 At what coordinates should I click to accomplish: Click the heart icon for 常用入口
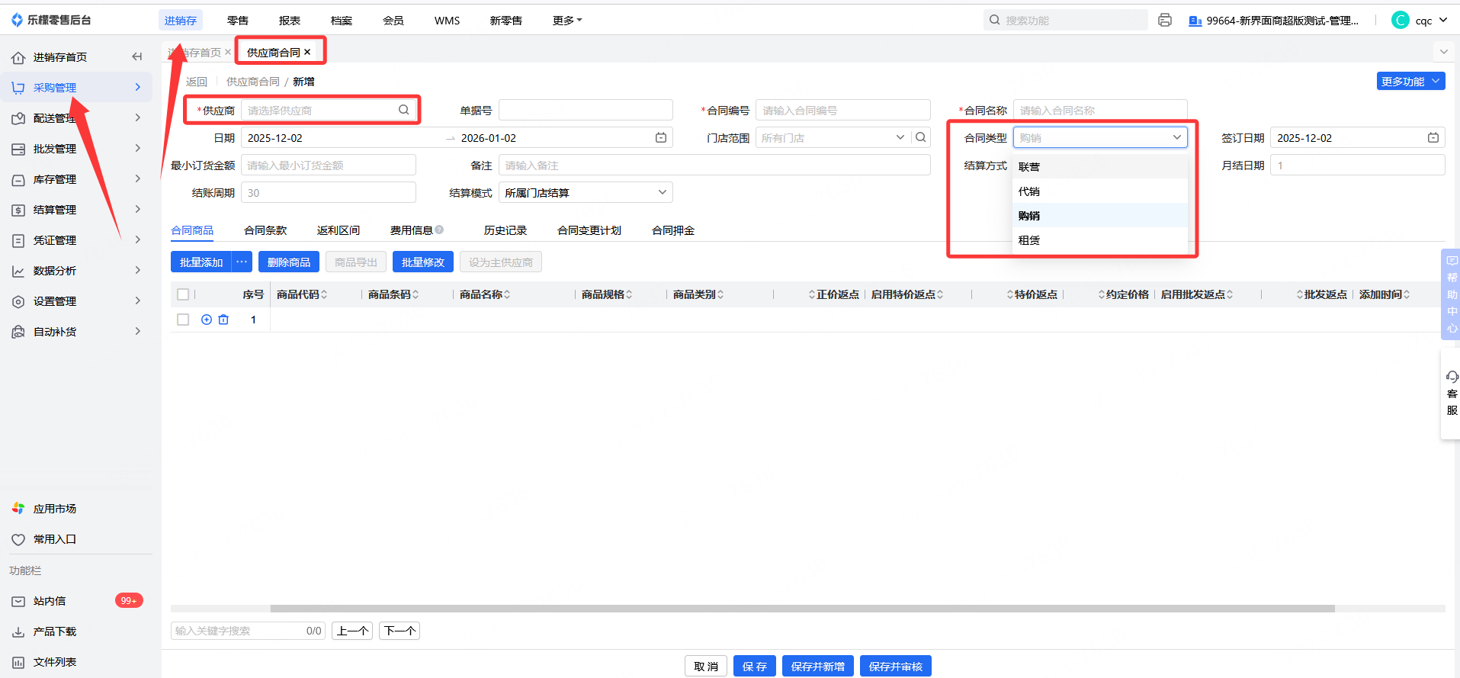pos(18,539)
